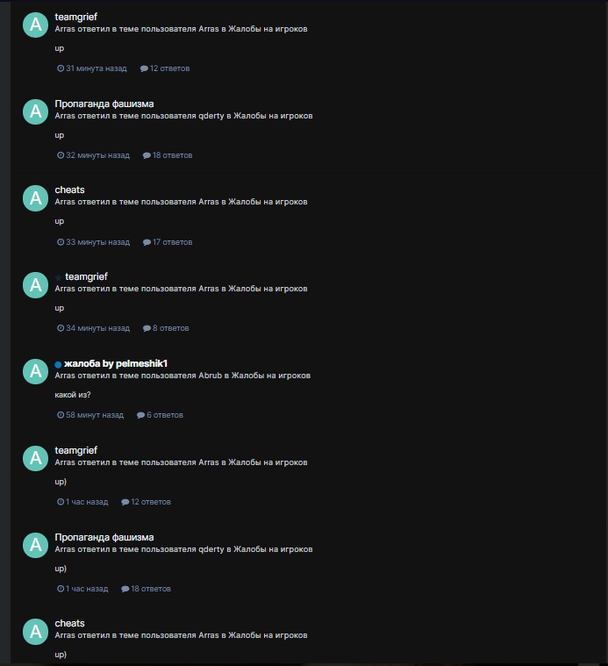Click the avatar beside the 33 минуты cheats post
608x666 pixels.
(x=35, y=198)
